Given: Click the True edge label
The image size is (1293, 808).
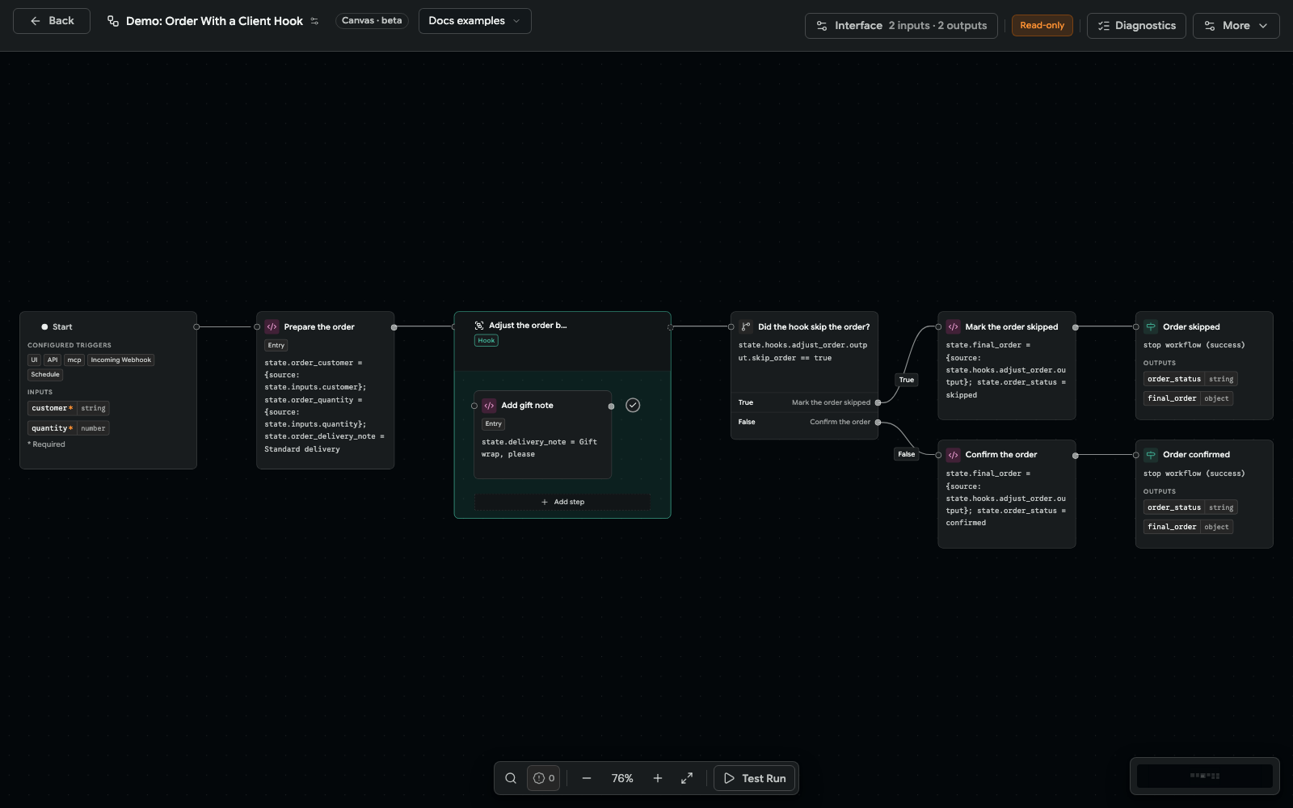Looking at the screenshot, I should pos(907,380).
